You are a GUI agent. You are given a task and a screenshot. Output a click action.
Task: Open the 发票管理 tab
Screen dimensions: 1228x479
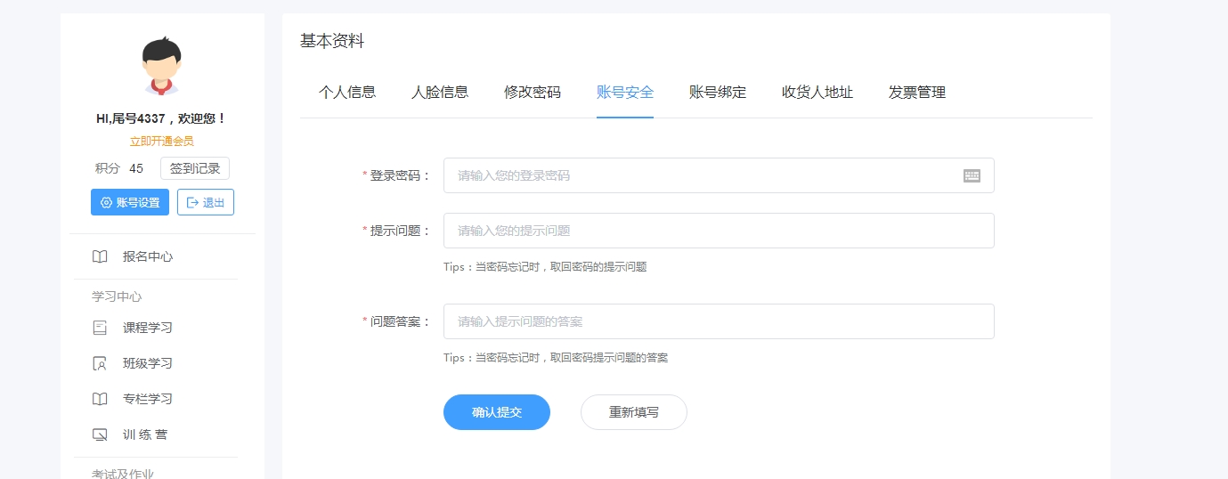click(917, 92)
